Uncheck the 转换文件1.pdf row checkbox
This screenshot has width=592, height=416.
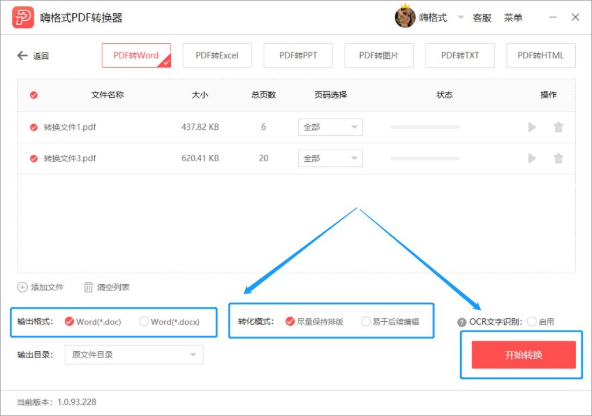pyautogui.click(x=34, y=127)
